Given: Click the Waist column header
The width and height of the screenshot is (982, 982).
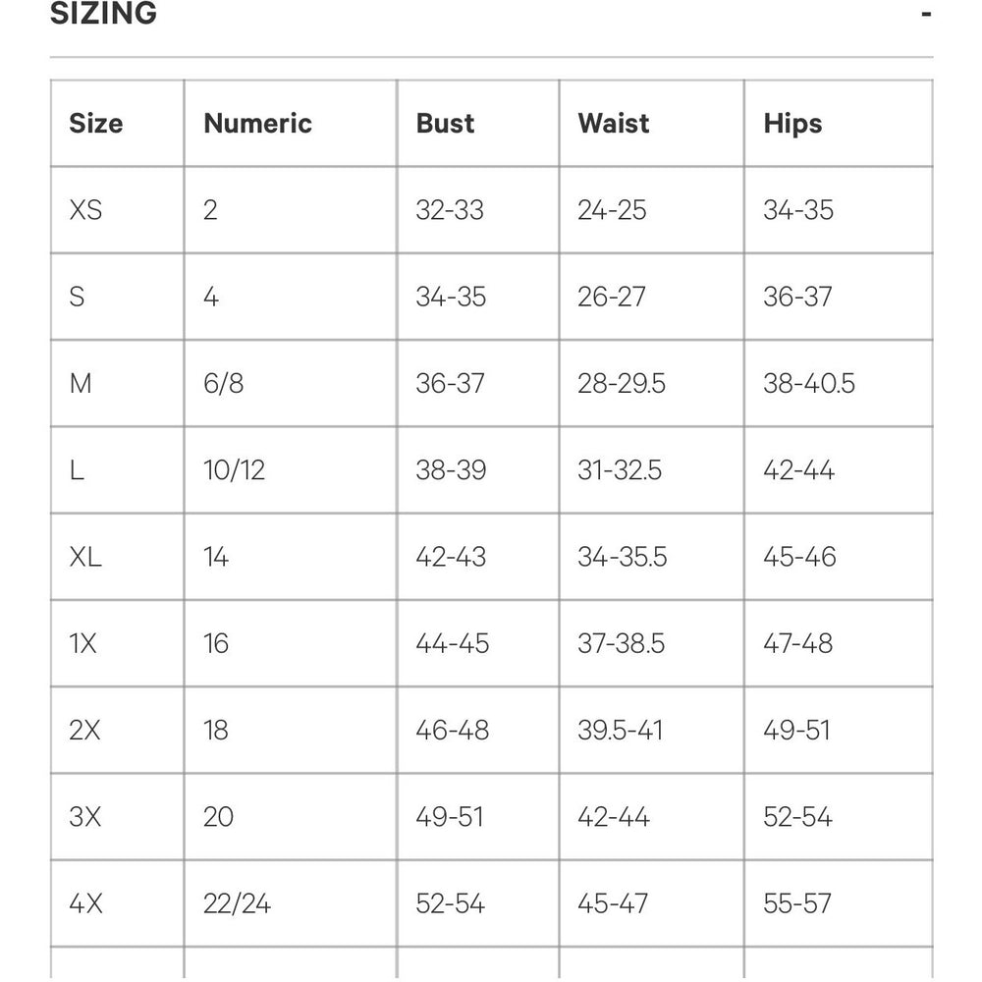Looking at the screenshot, I should point(614,124).
